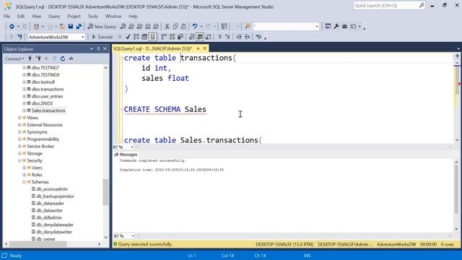Display the Estimated Execution Plan
Image resolution: width=462 pixels, height=260 pixels.
click(136, 37)
